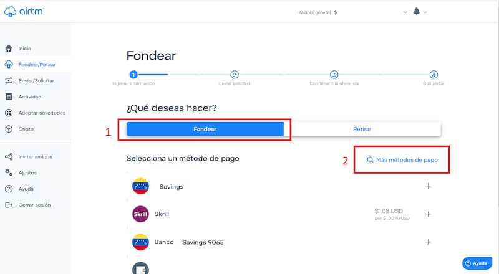Select the Fondear option toggle
Image resolution: width=499 pixels, height=274 pixels.
point(205,129)
